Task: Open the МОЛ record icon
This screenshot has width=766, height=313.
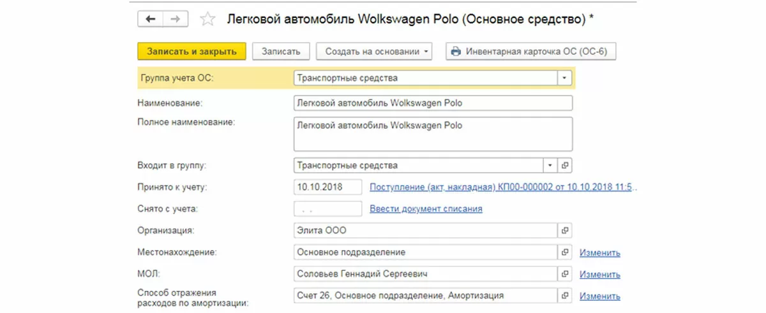Action: click(565, 274)
